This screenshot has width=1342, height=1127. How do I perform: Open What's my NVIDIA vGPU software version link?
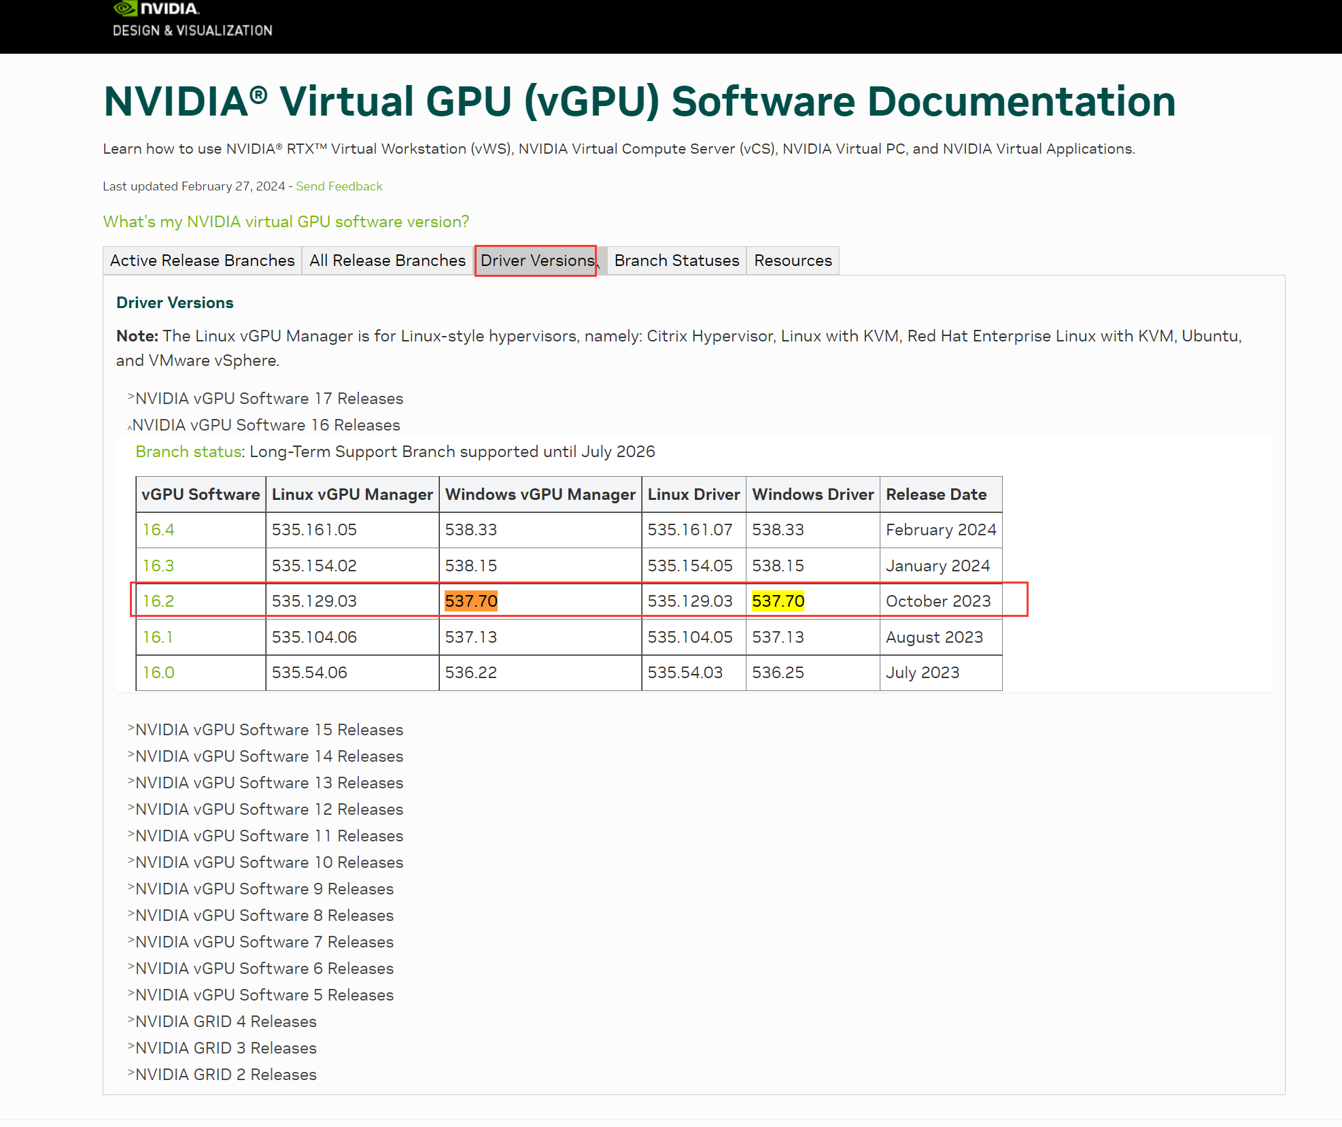coord(286,222)
